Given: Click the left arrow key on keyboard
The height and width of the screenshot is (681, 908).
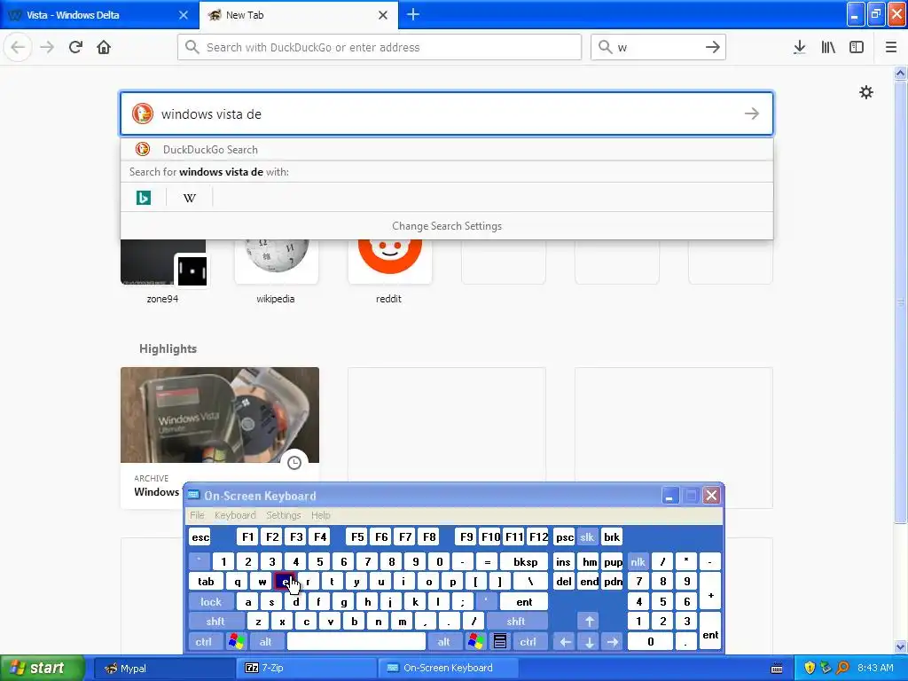Looking at the screenshot, I should pyautogui.click(x=565, y=642).
